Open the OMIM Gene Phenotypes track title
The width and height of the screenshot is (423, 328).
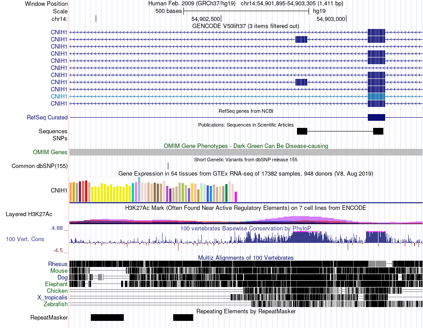[x=246, y=146]
